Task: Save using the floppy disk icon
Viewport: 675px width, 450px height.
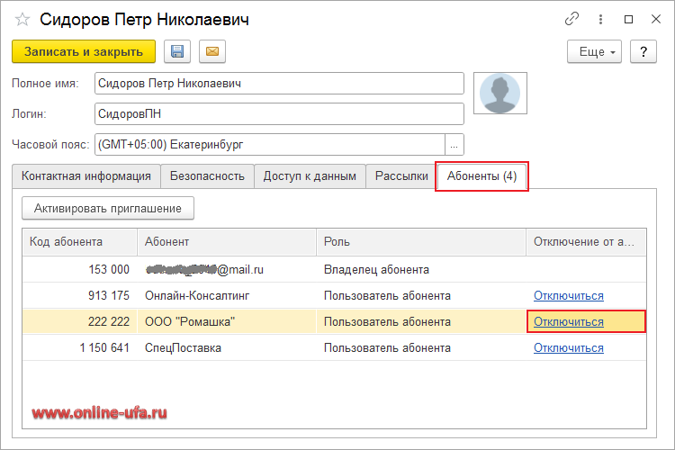Action: coord(177,51)
